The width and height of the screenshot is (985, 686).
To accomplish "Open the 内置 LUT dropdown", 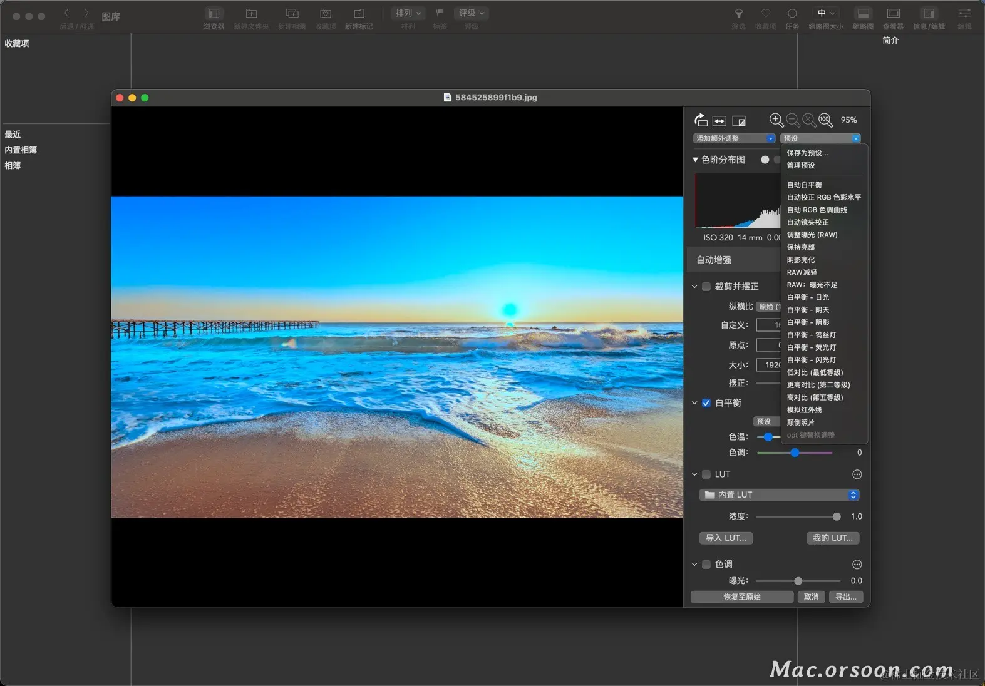I will (x=779, y=495).
